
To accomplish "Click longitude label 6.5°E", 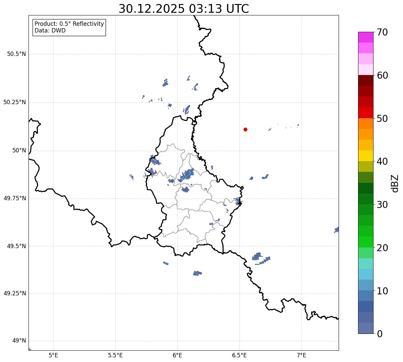I will coord(239,355).
